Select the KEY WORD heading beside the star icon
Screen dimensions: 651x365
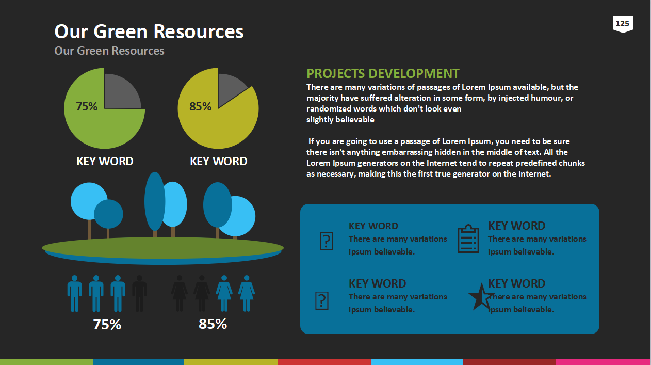516,283
